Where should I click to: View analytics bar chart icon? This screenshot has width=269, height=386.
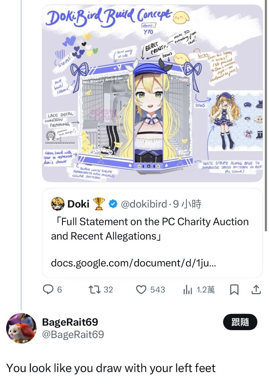click(187, 290)
